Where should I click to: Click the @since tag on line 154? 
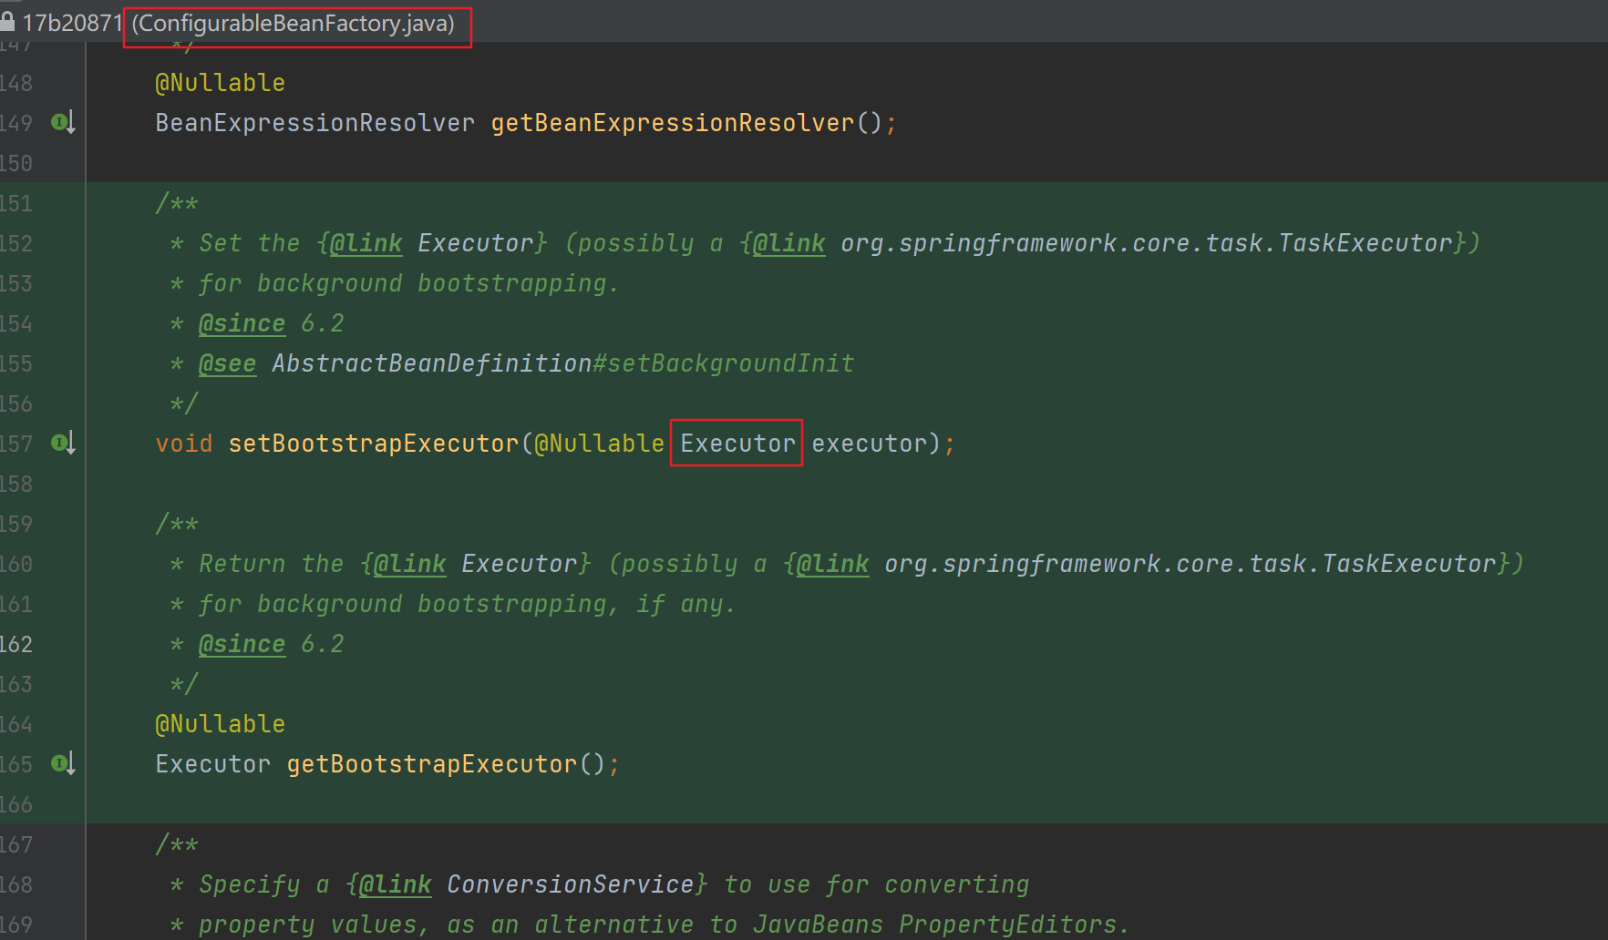pyautogui.click(x=242, y=323)
